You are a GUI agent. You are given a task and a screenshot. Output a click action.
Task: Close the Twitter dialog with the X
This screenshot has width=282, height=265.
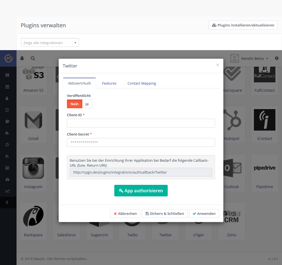tap(218, 65)
